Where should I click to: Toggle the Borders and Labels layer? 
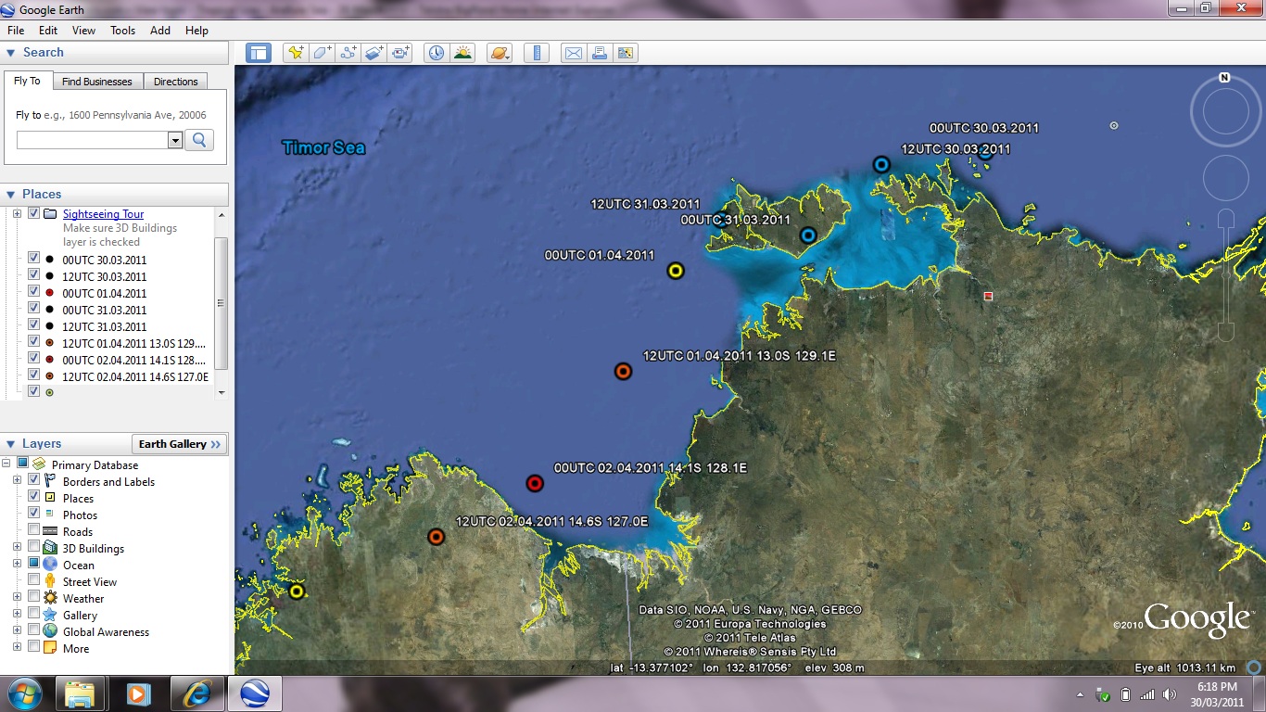34,480
